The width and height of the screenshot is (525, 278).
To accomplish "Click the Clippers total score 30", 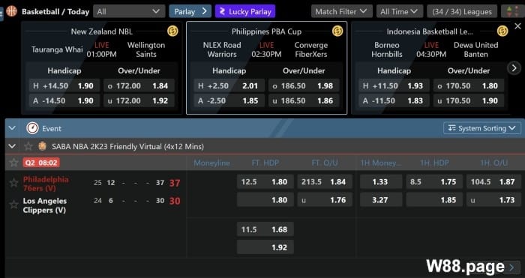I will click(175, 201).
